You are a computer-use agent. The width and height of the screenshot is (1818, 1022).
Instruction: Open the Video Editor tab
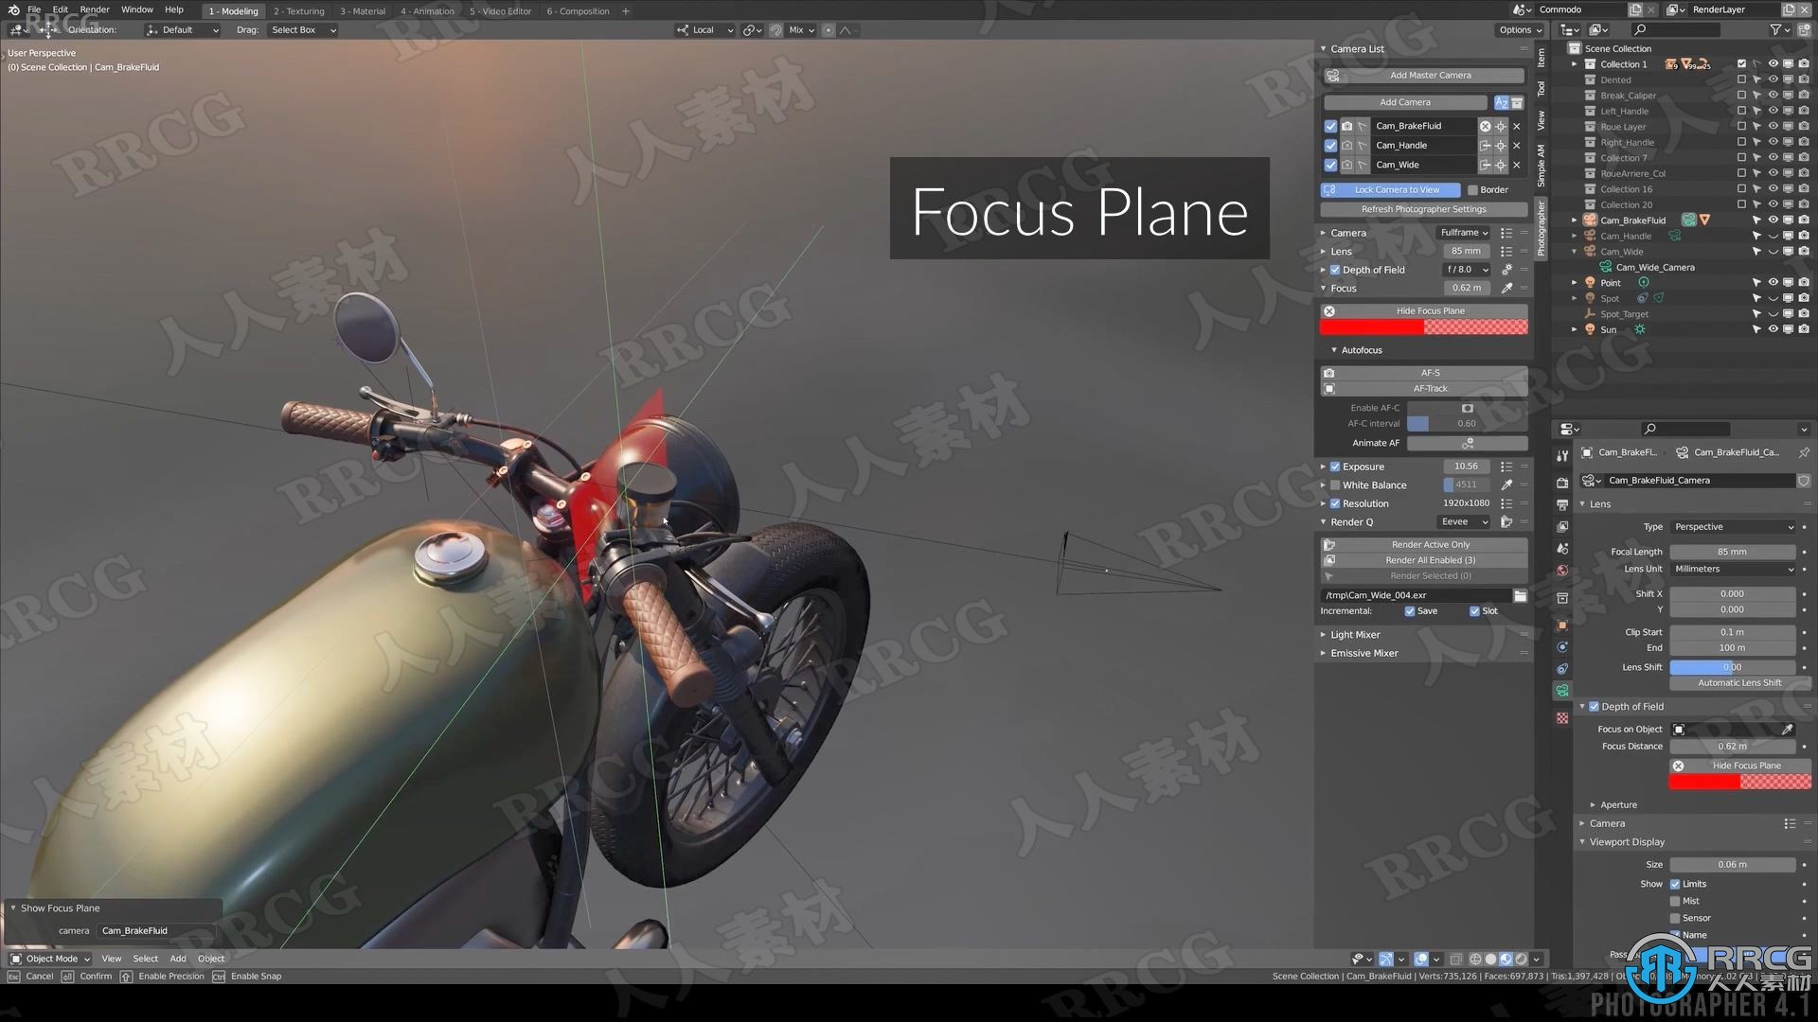click(x=501, y=10)
